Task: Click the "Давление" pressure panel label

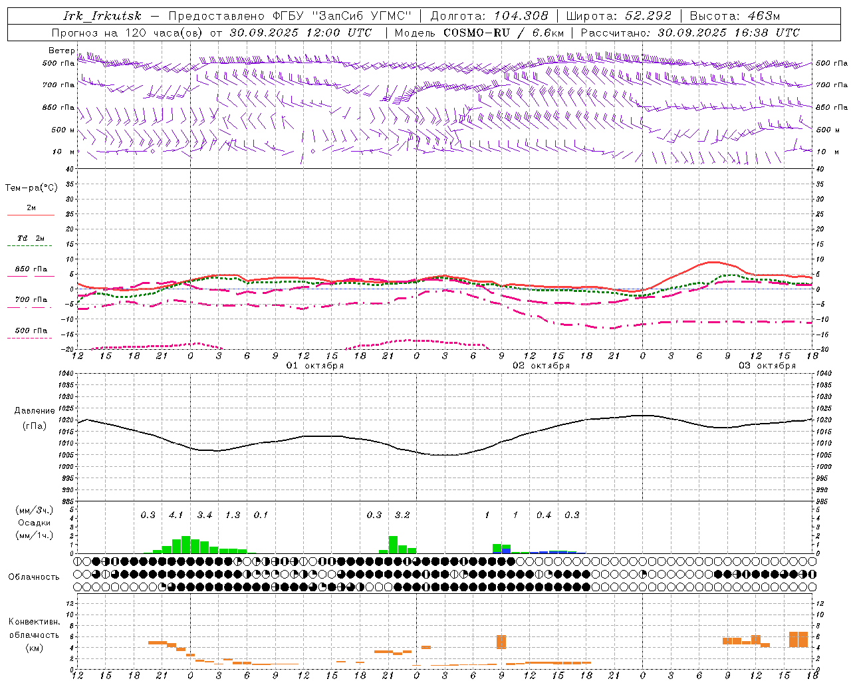Action: tap(35, 411)
